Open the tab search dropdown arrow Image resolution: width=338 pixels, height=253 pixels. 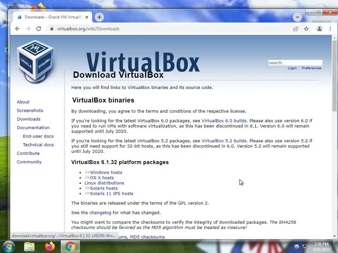[297, 17]
